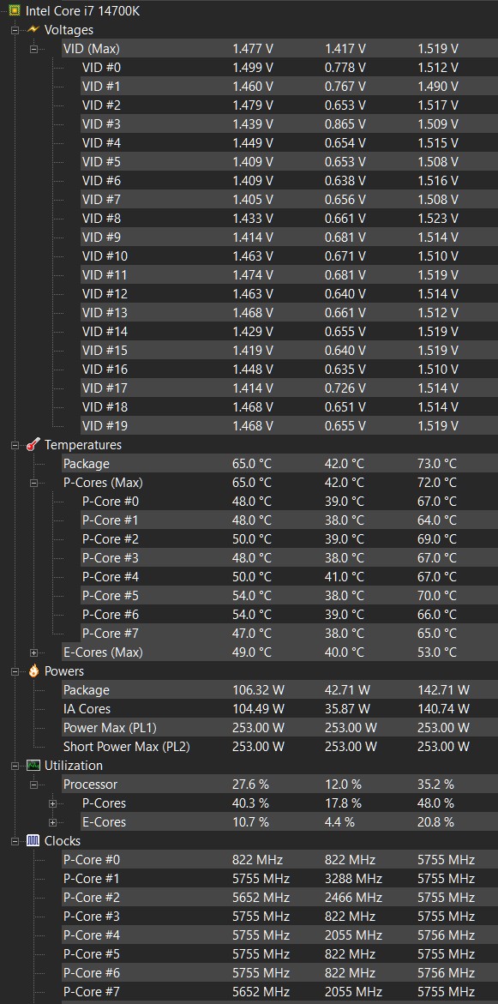
Task: Select the Clocks label
Action: (62, 841)
